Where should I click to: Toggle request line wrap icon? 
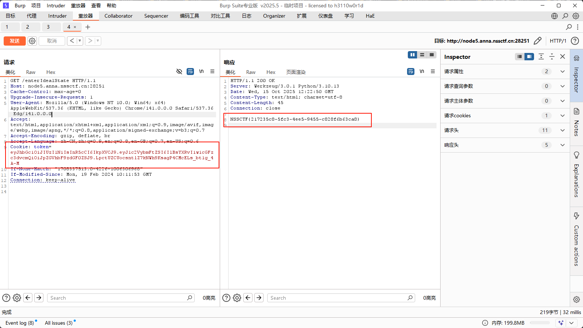point(190,71)
